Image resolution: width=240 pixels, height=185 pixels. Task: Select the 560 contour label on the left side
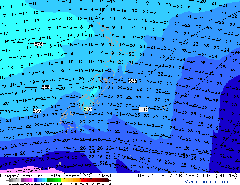tap(37, 111)
